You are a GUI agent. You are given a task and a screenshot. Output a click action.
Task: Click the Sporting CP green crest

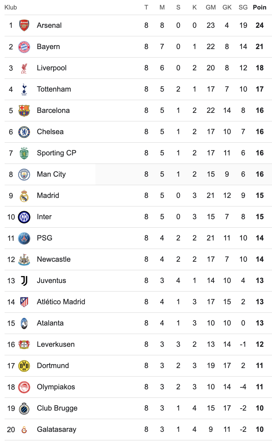click(x=24, y=153)
